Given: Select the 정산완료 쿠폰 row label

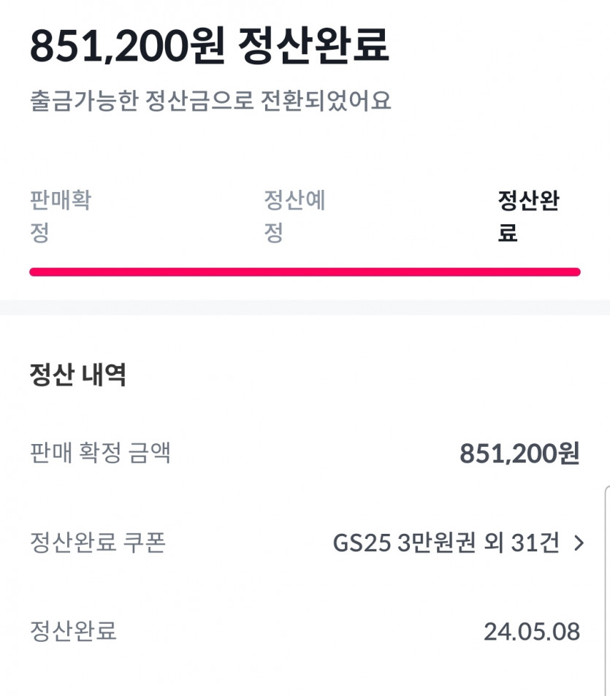Looking at the screenshot, I should 98,543.
